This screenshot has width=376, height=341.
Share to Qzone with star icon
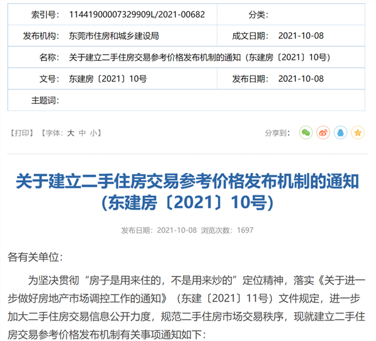pyautogui.click(x=357, y=133)
